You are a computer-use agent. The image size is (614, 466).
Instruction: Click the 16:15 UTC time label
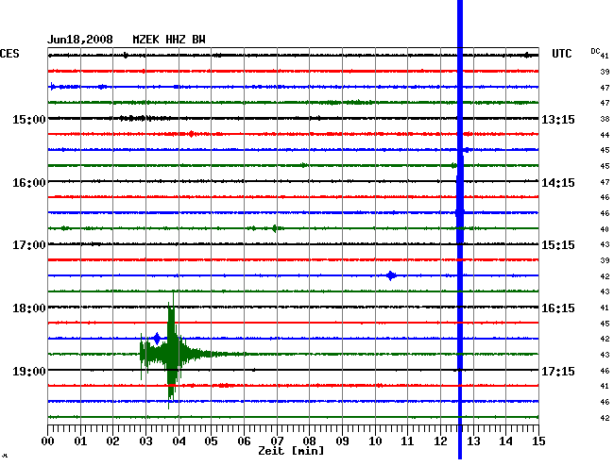(x=558, y=308)
